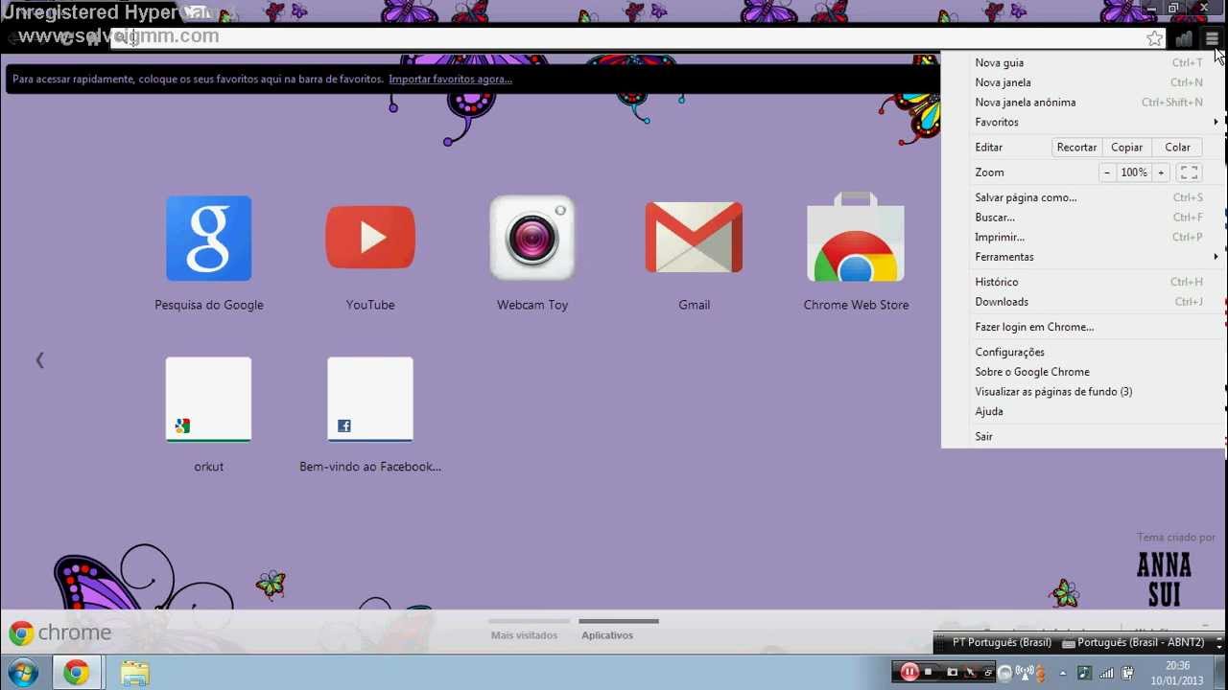Open Português (Brasil - ABNT2) keyboard layout
Viewport: 1228px width, 690px height.
click(1133, 643)
